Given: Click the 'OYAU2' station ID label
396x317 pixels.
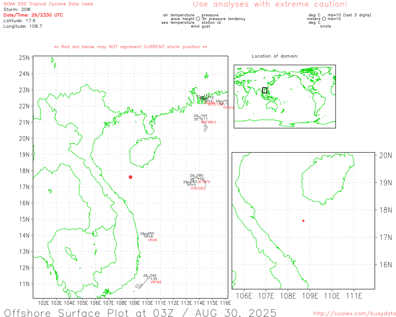Looking at the screenshot, I should pos(229,108).
